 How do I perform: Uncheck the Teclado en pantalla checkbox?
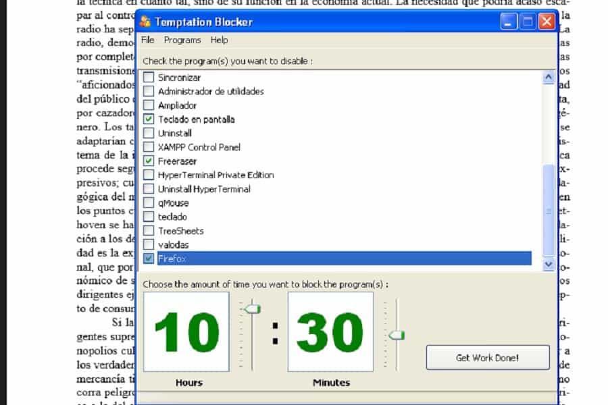(x=149, y=119)
